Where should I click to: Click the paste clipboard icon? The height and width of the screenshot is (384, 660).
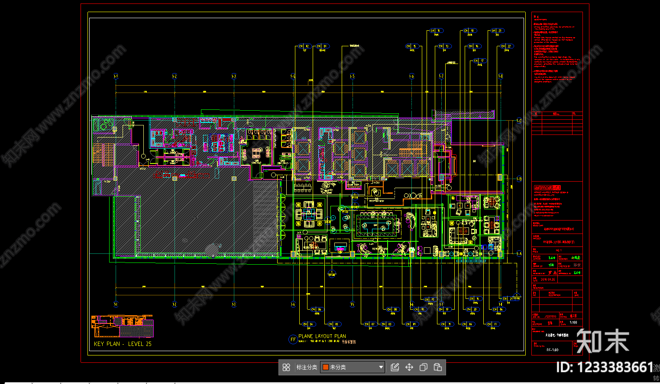click(438, 367)
